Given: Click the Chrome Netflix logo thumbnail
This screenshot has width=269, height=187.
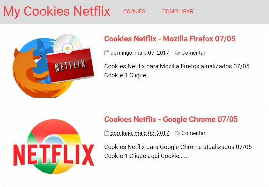Looking at the screenshot, I should pyautogui.click(x=54, y=147).
